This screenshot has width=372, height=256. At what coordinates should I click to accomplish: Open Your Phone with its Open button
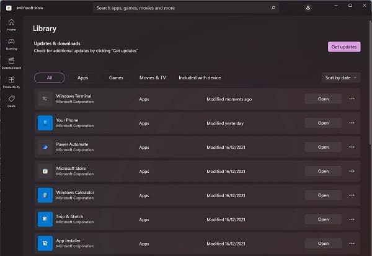324,123
